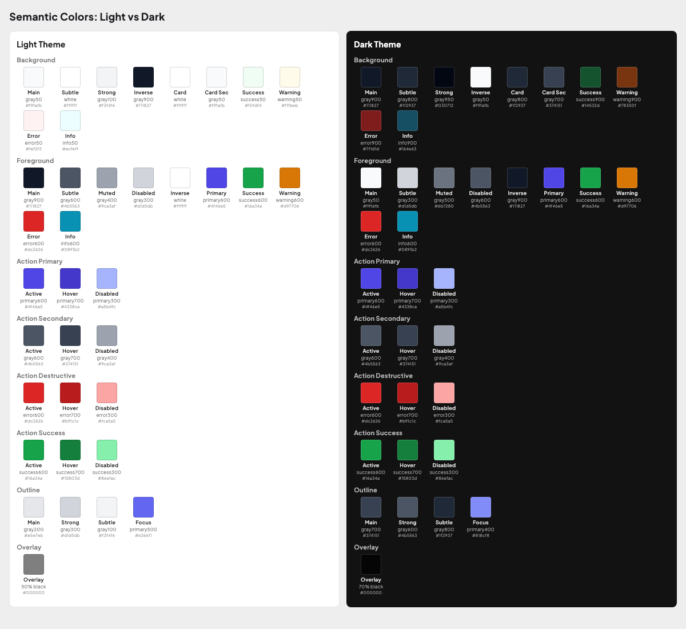
Task: Select the Light Theme Background Main gray50 swatch
Action: click(33, 77)
